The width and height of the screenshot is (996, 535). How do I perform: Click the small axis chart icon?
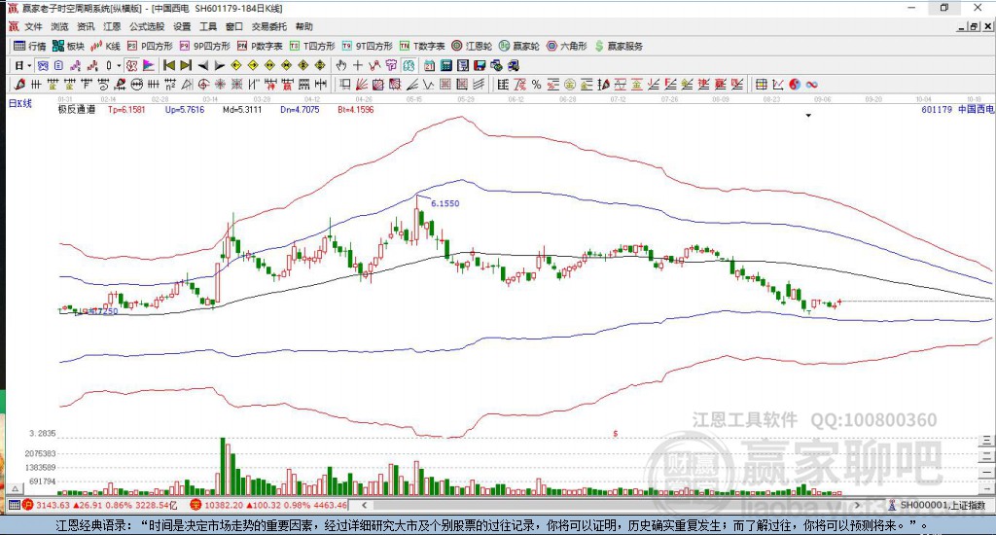778,84
